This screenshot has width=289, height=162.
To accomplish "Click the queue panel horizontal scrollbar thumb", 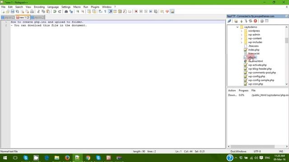I will (x=252, y=146).
